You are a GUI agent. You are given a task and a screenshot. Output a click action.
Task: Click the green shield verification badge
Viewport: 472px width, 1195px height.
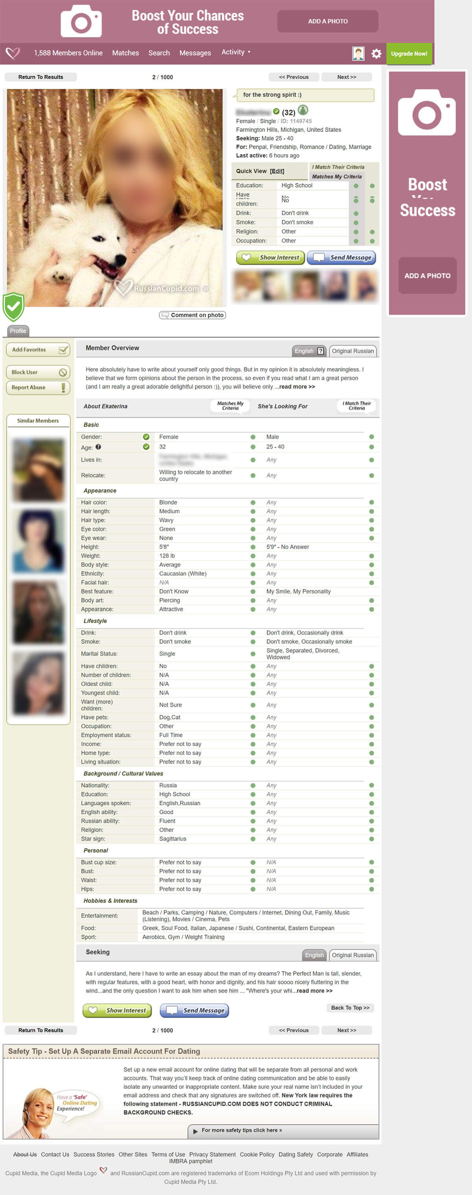[x=13, y=307]
